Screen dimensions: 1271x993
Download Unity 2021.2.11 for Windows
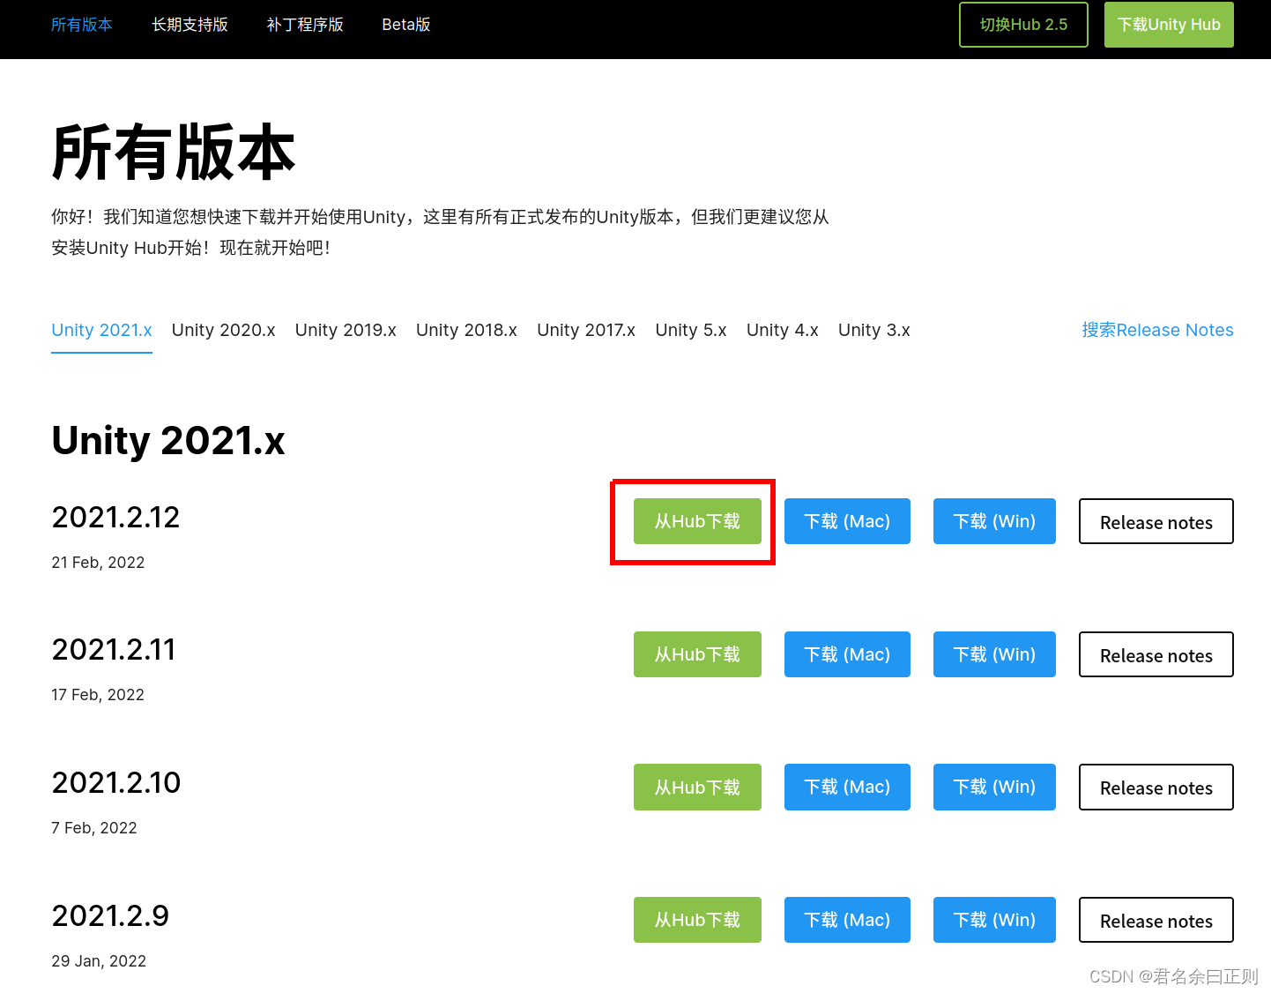(x=994, y=654)
